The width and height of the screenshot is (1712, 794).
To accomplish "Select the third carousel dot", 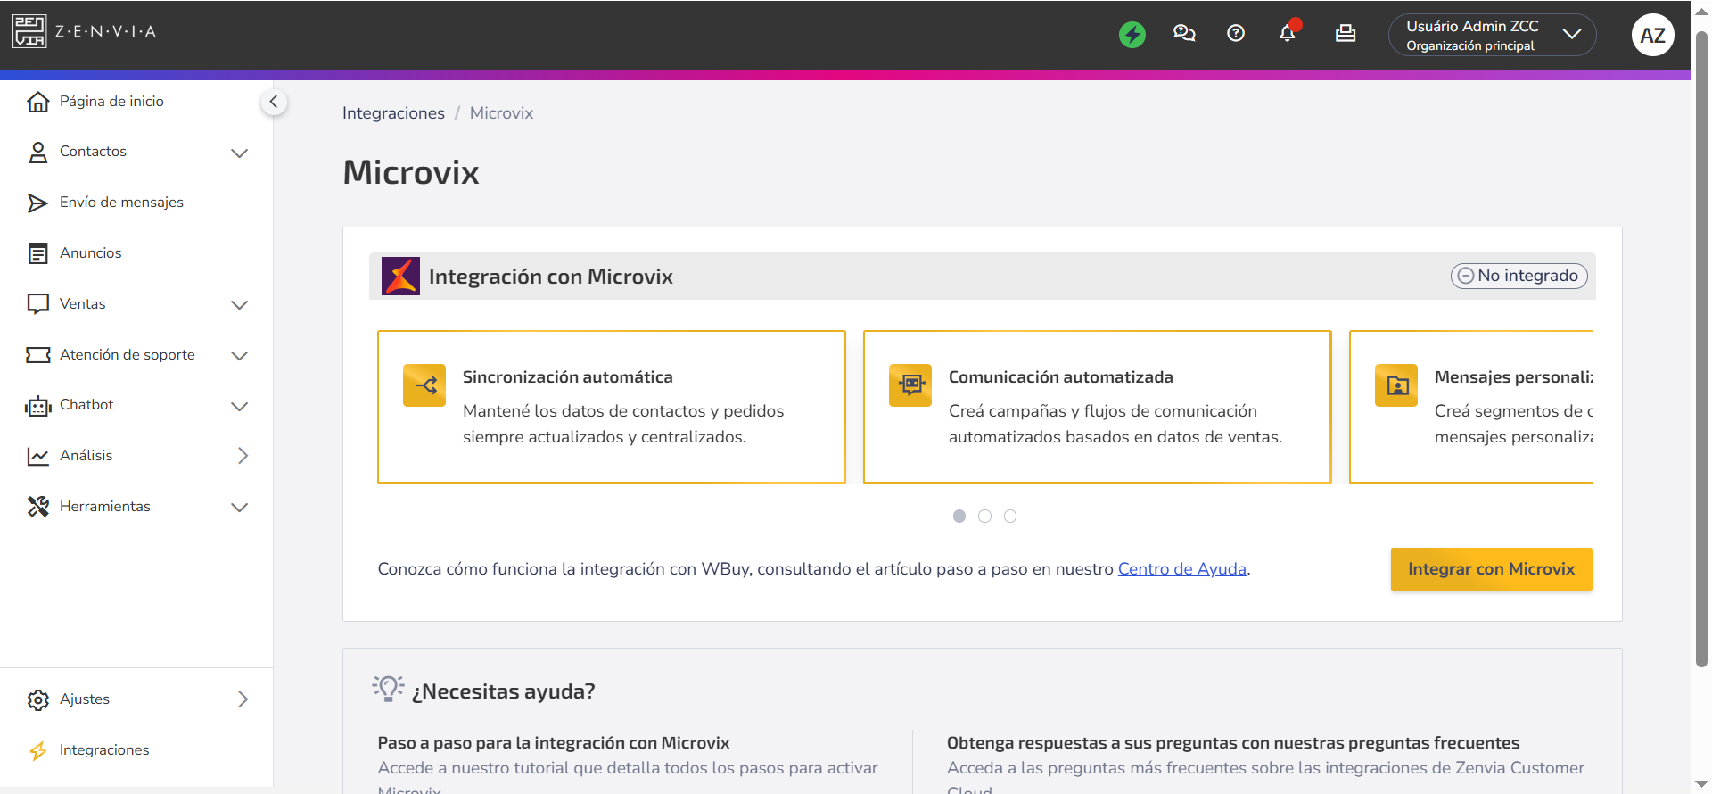I will pyautogui.click(x=1010, y=517).
